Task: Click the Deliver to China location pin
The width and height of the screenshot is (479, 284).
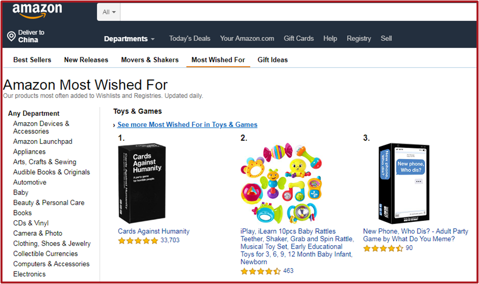Action: coord(11,36)
